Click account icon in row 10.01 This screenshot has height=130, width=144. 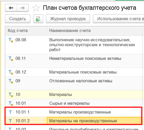click(11, 103)
